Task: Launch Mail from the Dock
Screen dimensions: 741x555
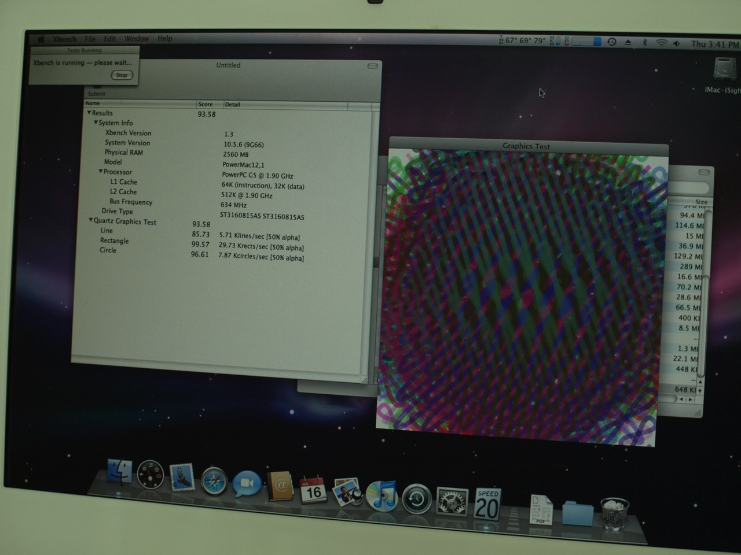Action: [182, 478]
